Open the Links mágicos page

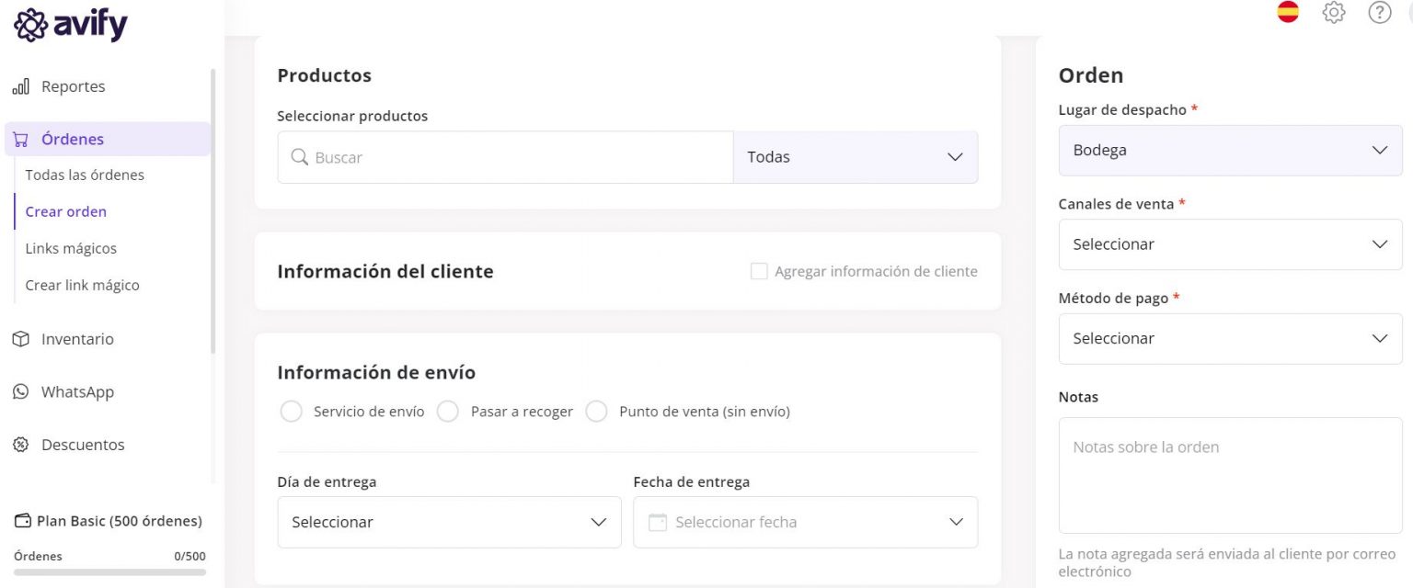(71, 248)
